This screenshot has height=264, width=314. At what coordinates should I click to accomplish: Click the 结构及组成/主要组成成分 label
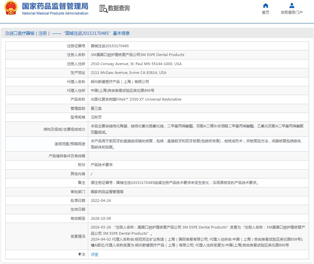[x=64, y=129]
